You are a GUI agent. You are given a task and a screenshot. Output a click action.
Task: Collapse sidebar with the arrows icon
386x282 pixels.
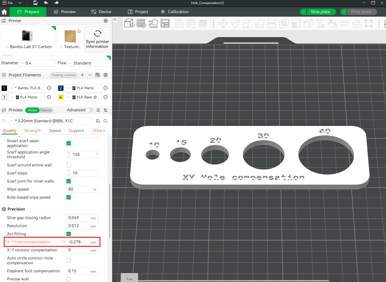[115, 19]
